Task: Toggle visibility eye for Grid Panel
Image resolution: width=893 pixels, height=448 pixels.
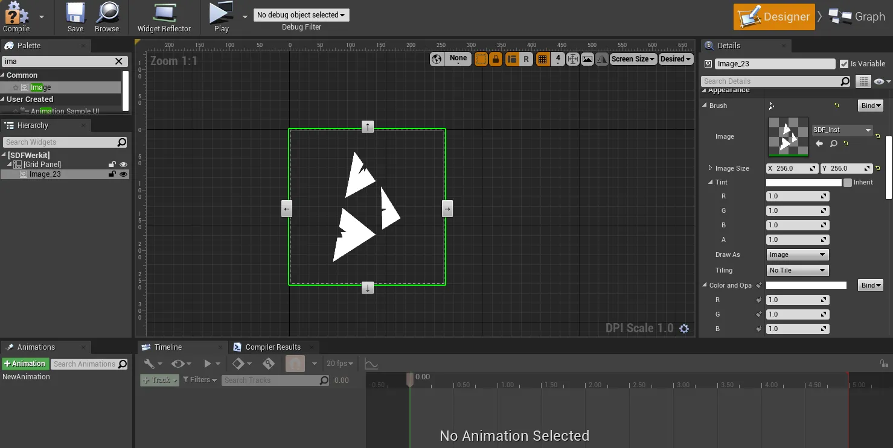Action: 124,165
